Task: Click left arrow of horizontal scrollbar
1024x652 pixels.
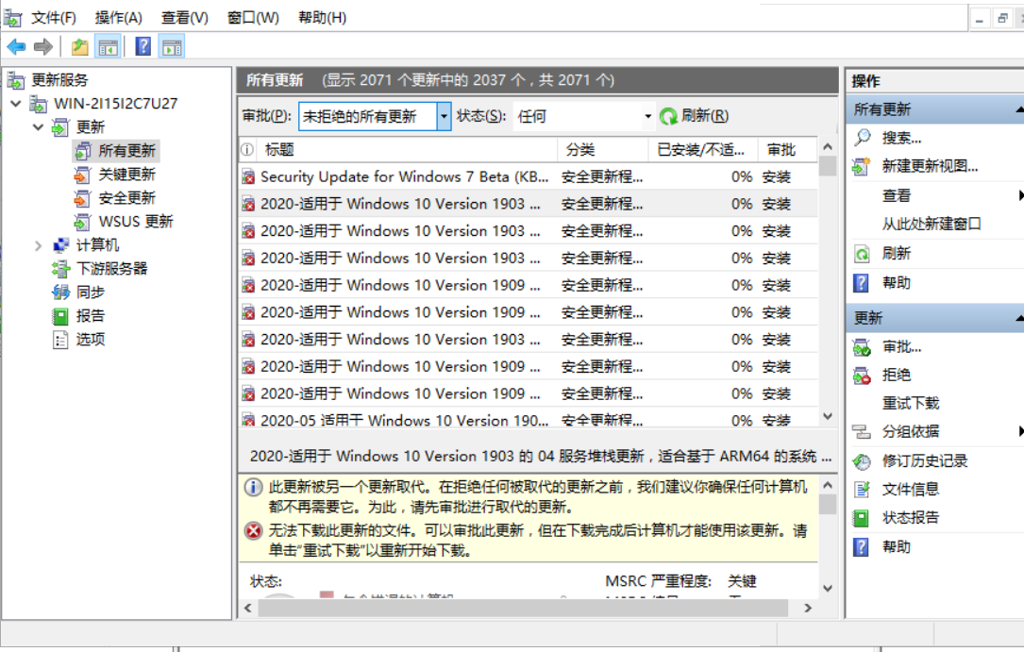Action: [x=248, y=609]
